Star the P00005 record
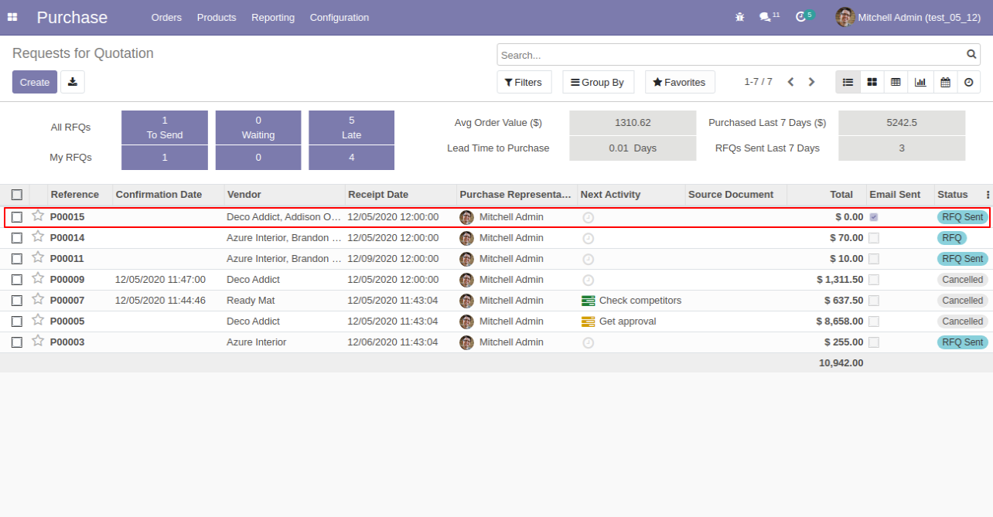 (38, 320)
